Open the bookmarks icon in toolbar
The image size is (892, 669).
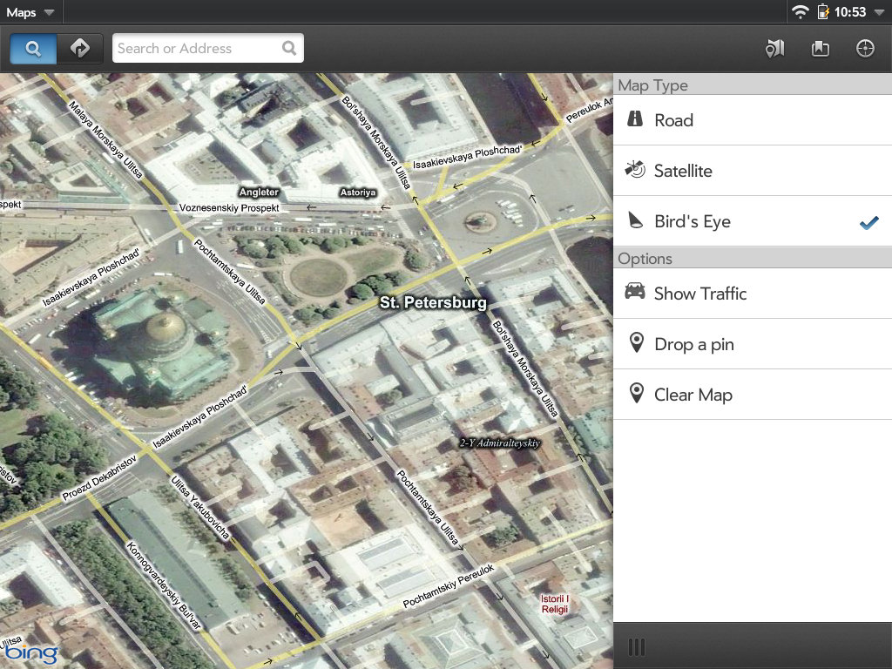820,49
